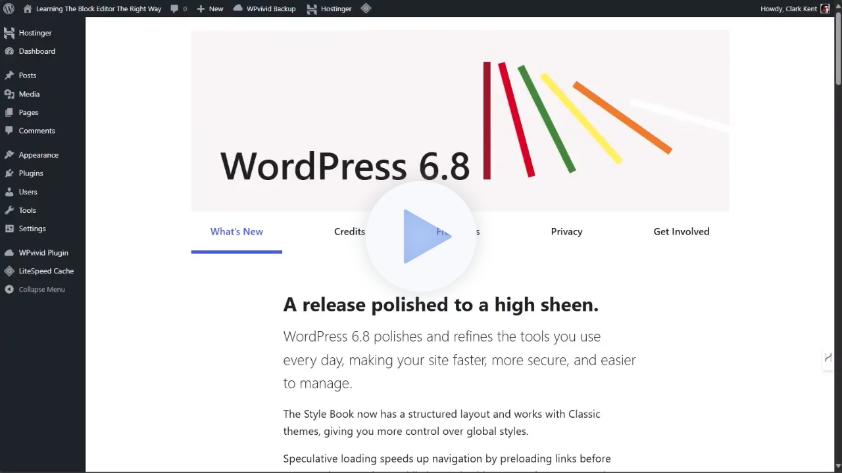842x473 pixels.
Task: Click the Plugins plug icon in the sidebar
Action: click(x=9, y=173)
